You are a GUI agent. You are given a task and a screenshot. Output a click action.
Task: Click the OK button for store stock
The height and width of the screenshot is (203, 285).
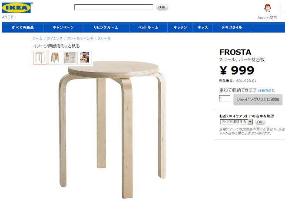(x=260, y=122)
